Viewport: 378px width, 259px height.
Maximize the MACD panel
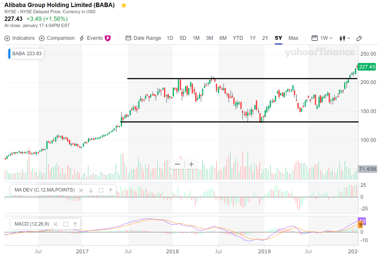pos(66,224)
